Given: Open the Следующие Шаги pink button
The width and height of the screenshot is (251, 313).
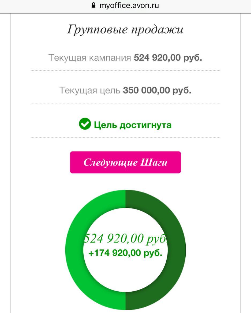Looking at the screenshot, I should point(125,162).
